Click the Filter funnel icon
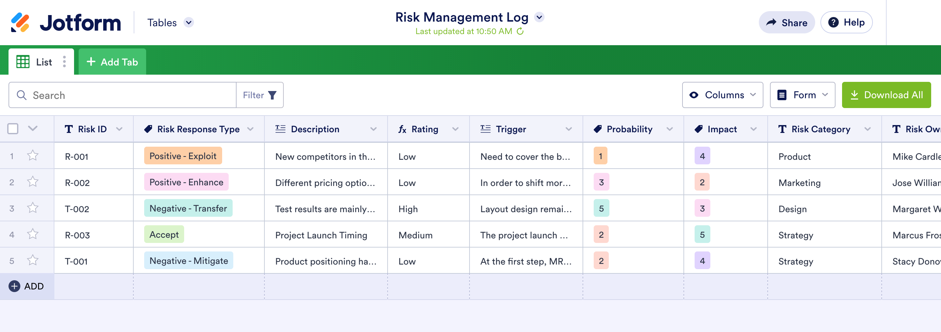 coord(272,95)
